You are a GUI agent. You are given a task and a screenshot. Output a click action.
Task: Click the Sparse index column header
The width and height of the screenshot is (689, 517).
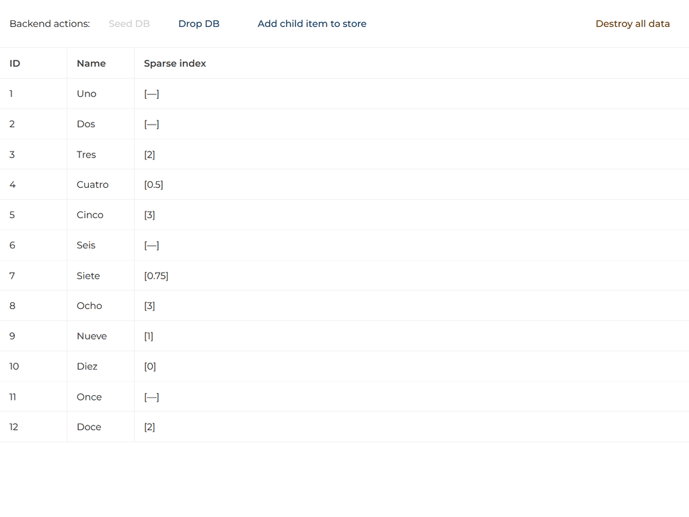click(174, 63)
